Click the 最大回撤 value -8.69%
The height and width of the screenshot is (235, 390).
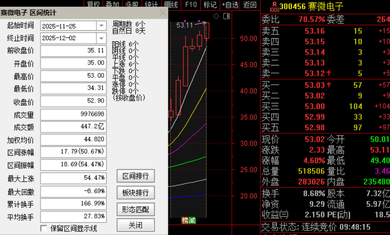(x=73, y=192)
